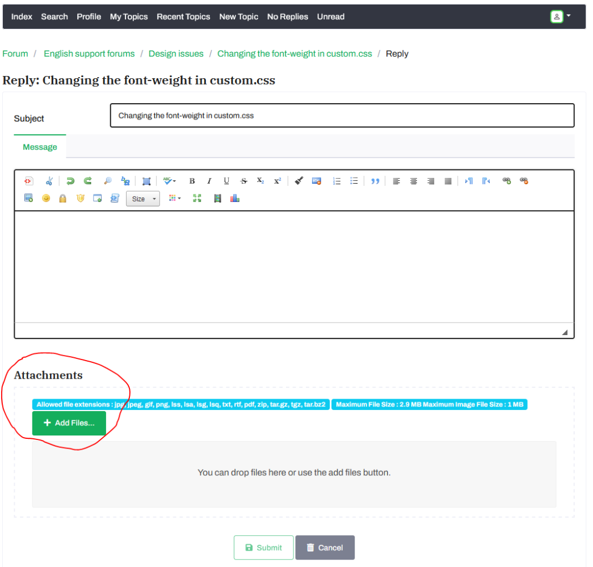Toggle underline formatting
This screenshot has width=593, height=567.
(x=226, y=181)
